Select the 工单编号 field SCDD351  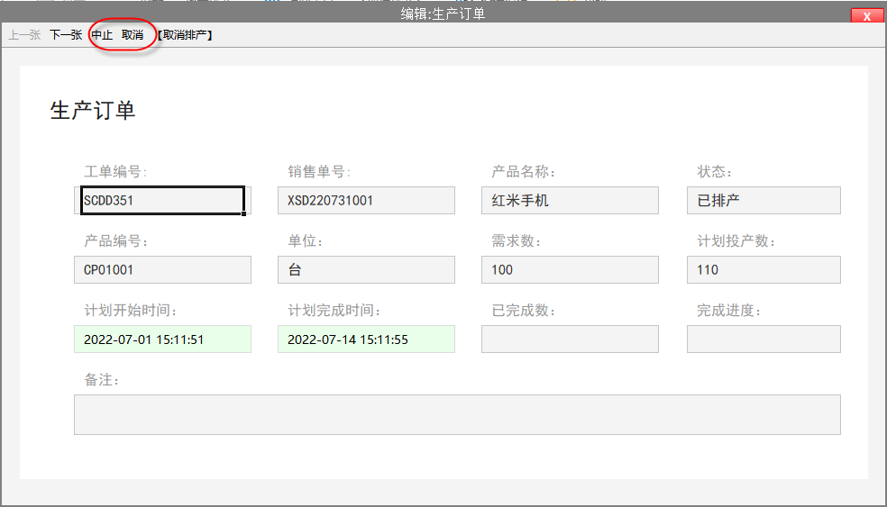[162, 200]
